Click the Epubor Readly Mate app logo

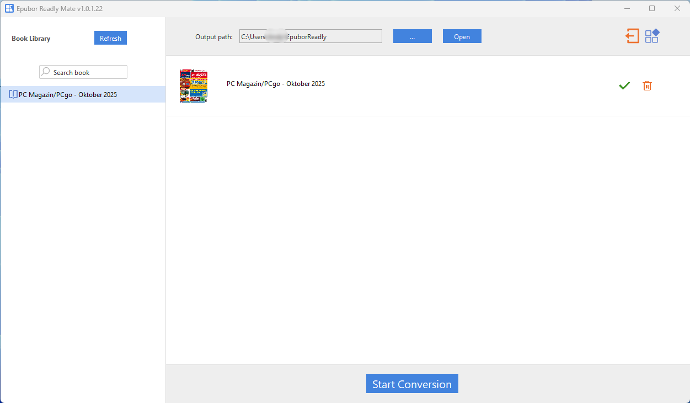point(9,8)
